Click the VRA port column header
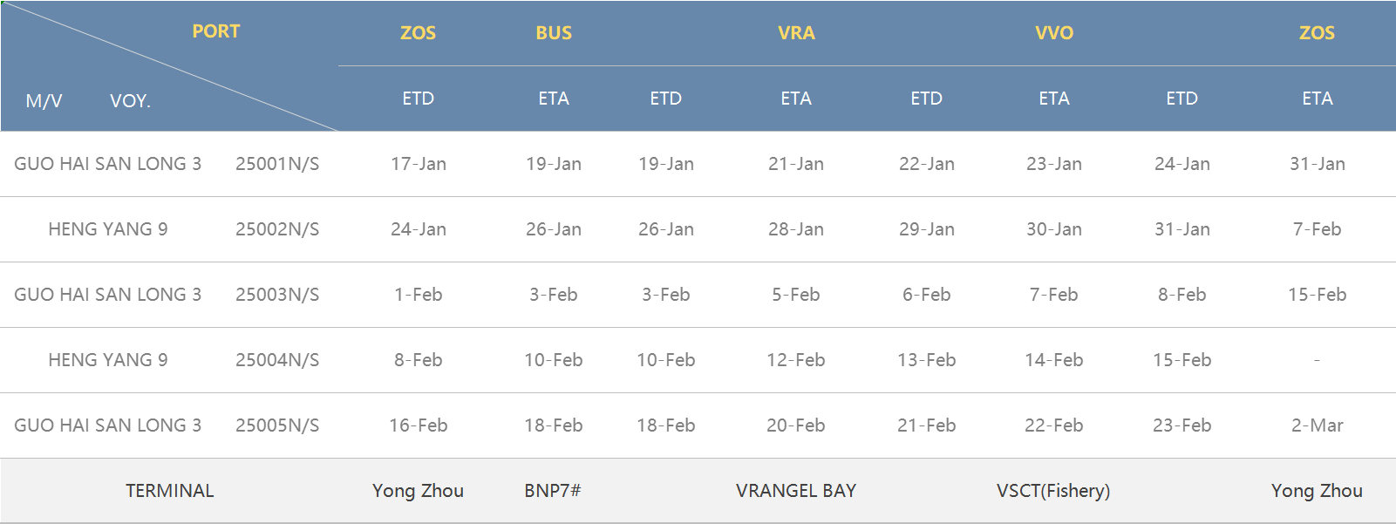 pyautogui.click(x=796, y=33)
